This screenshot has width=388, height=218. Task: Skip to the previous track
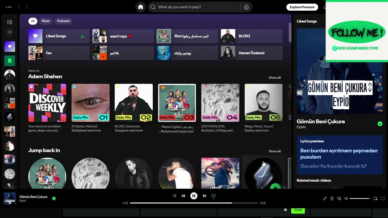(183, 196)
